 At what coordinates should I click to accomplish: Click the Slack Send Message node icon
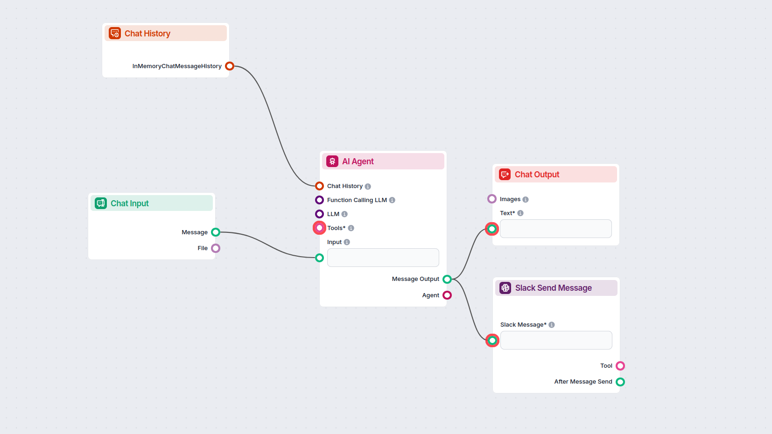tap(505, 288)
